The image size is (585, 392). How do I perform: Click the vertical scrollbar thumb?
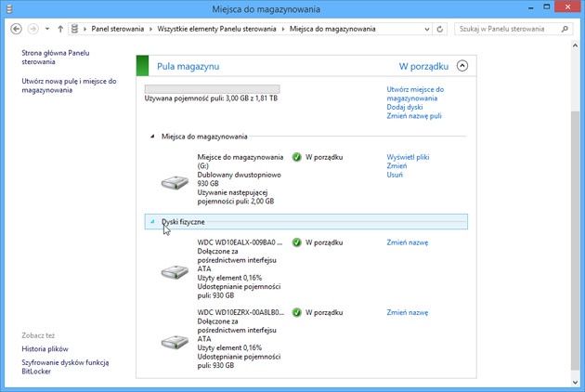[x=575, y=241]
